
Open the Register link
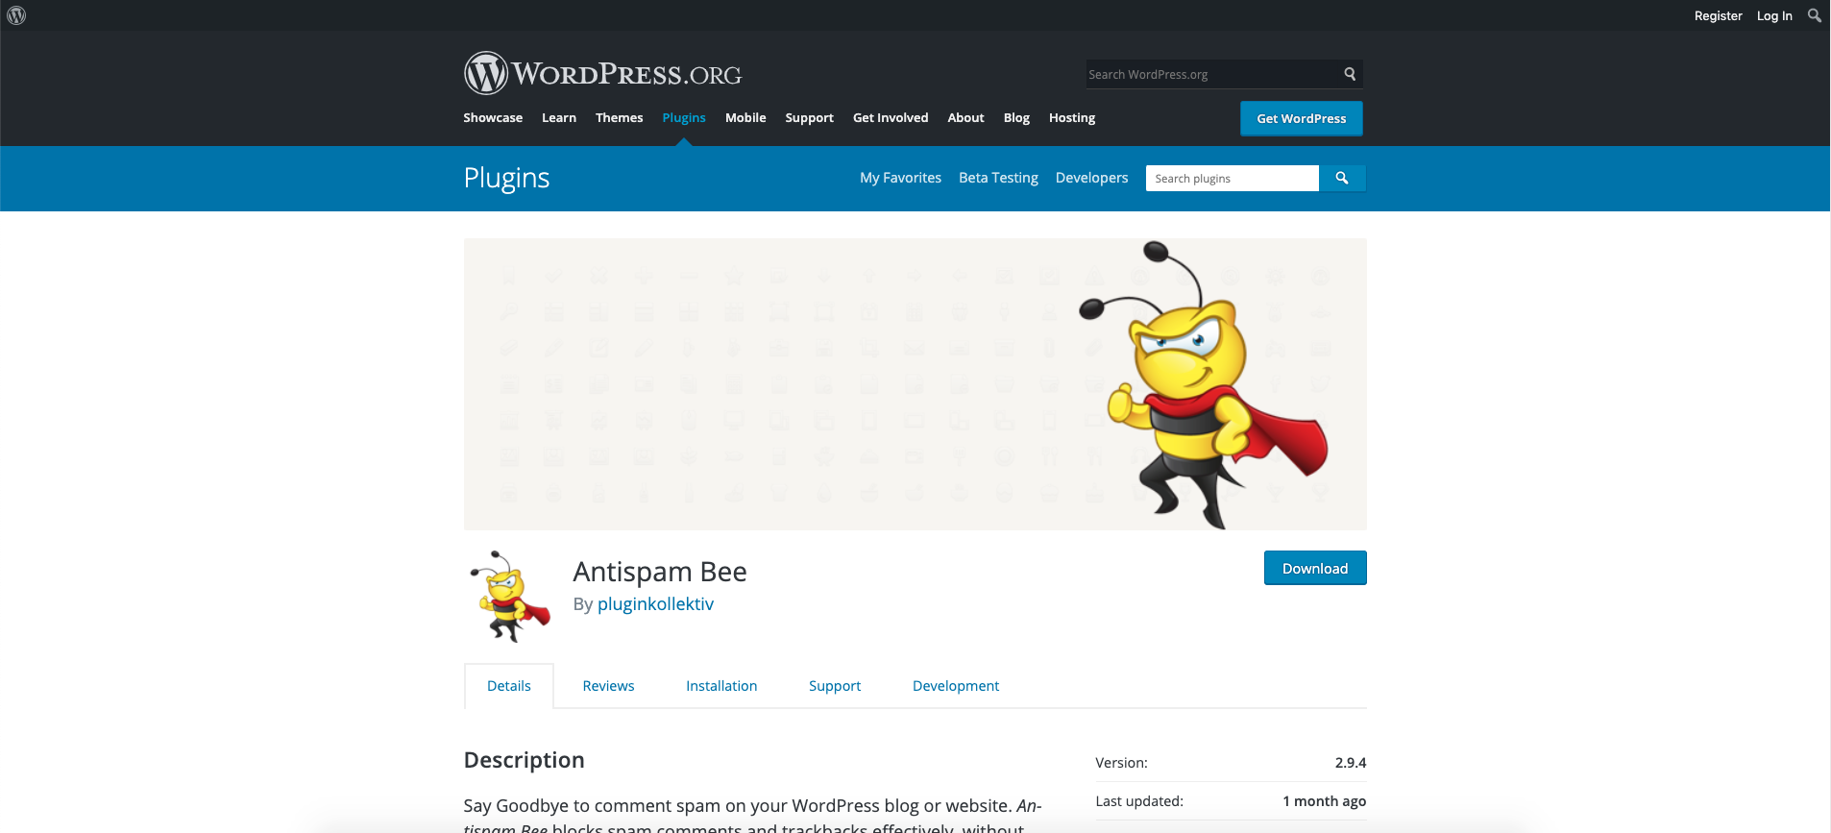pyautogui.click(x=1718, y=15)
